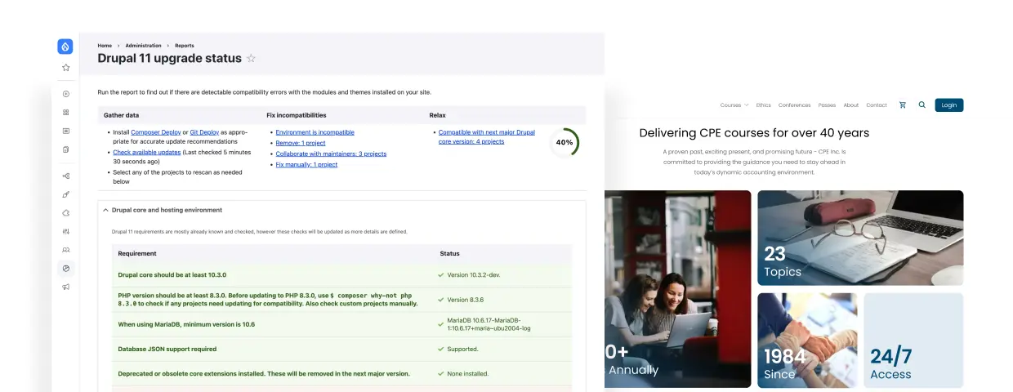Open Passes menu item on CPE site

coord(827,105)
